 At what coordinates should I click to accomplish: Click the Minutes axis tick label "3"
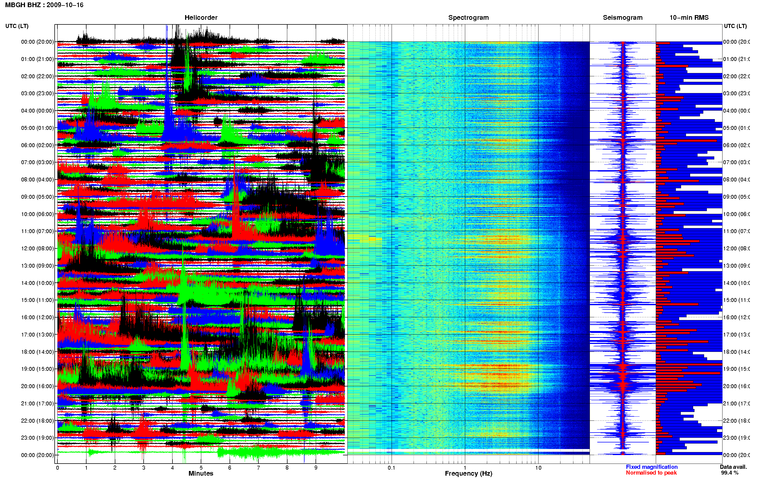coord(144,468)
